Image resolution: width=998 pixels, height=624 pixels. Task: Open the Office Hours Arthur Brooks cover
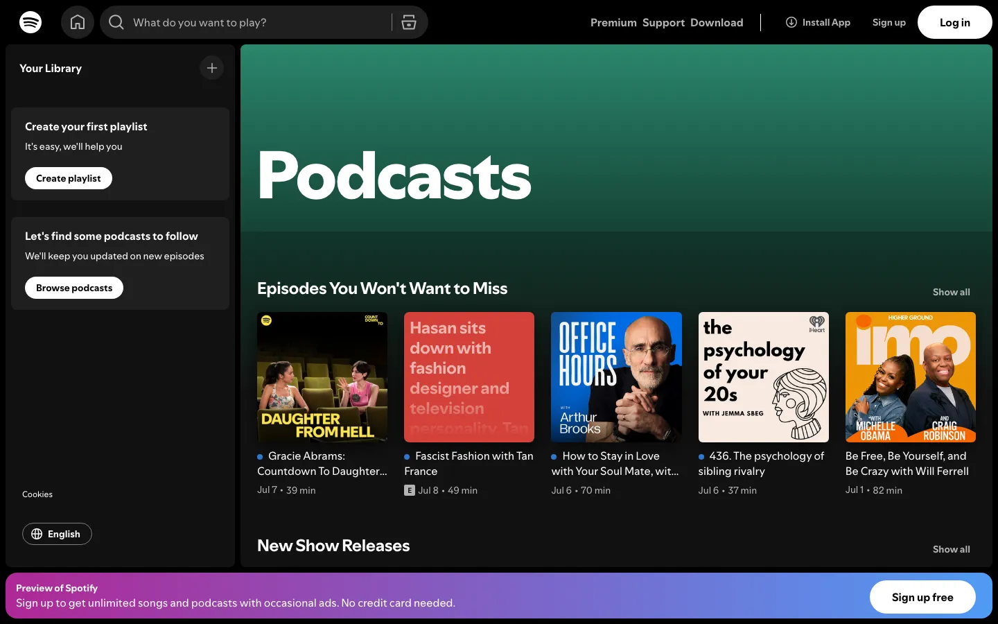tap(616, 377)
